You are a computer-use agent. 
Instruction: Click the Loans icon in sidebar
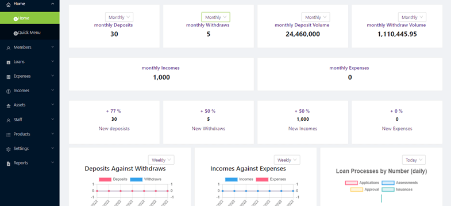point(9,62)
